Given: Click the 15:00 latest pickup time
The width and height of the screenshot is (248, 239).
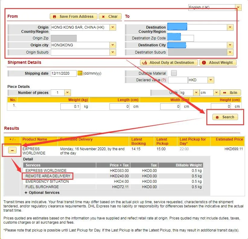Looking at the screenshot, I should pos(161,149).
